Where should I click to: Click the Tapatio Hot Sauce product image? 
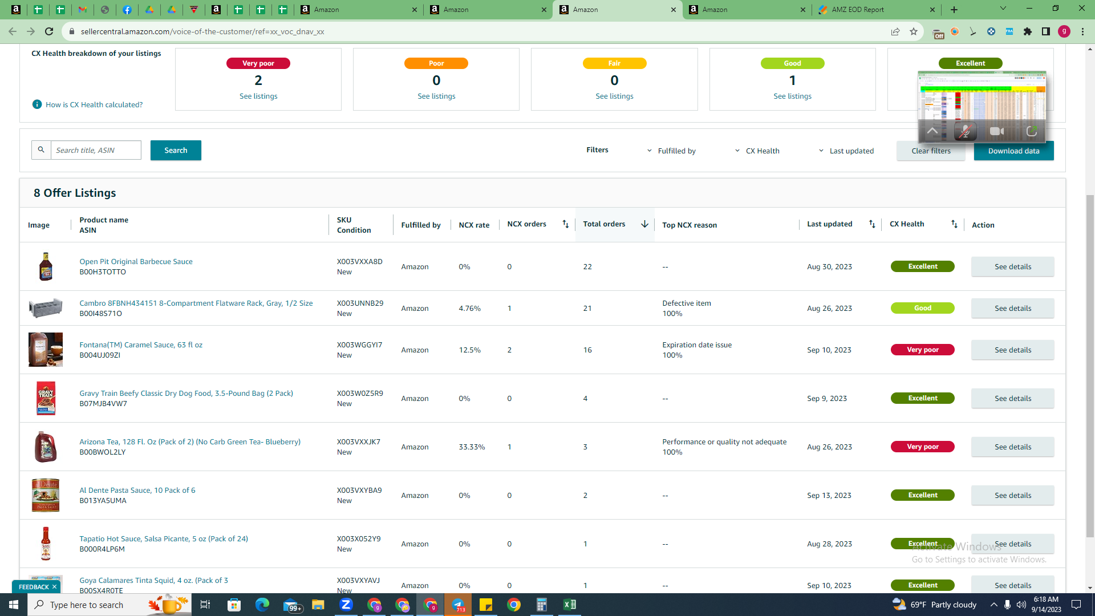46,544
